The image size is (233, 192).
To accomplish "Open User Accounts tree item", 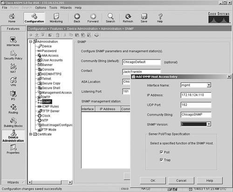I will click(52, 60).
